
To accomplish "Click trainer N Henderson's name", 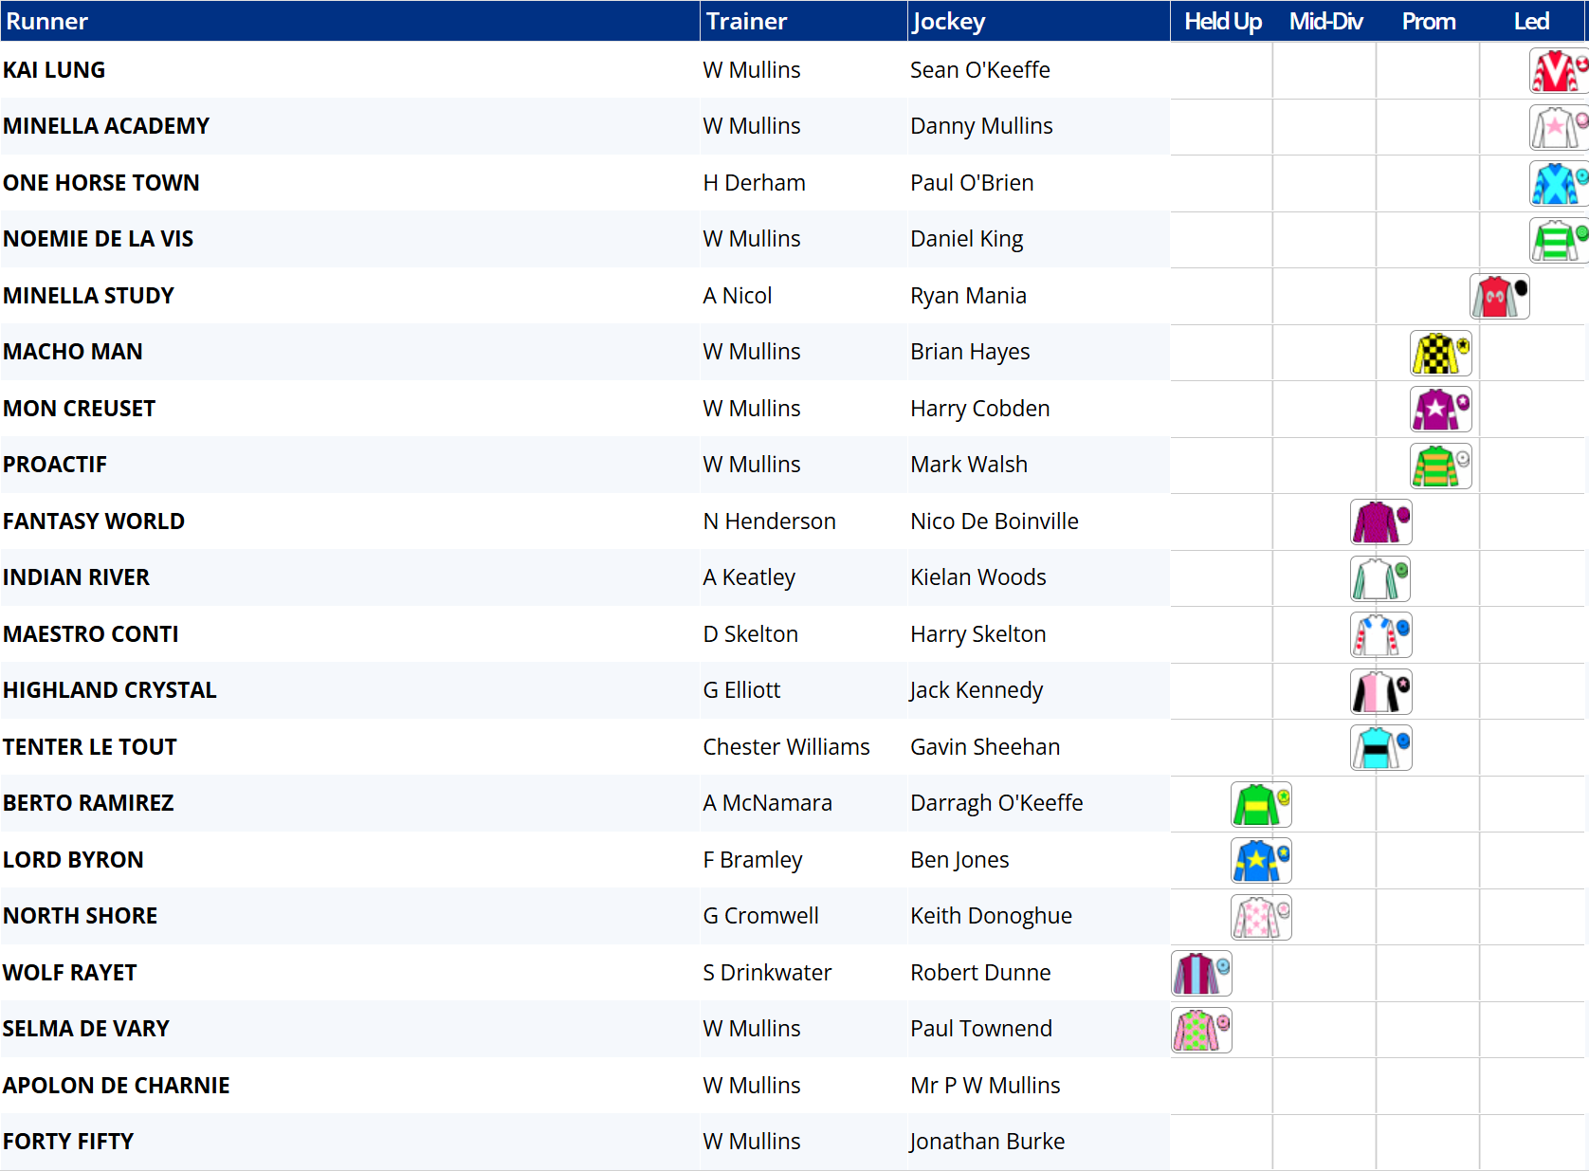I will [x=769, y=521].
